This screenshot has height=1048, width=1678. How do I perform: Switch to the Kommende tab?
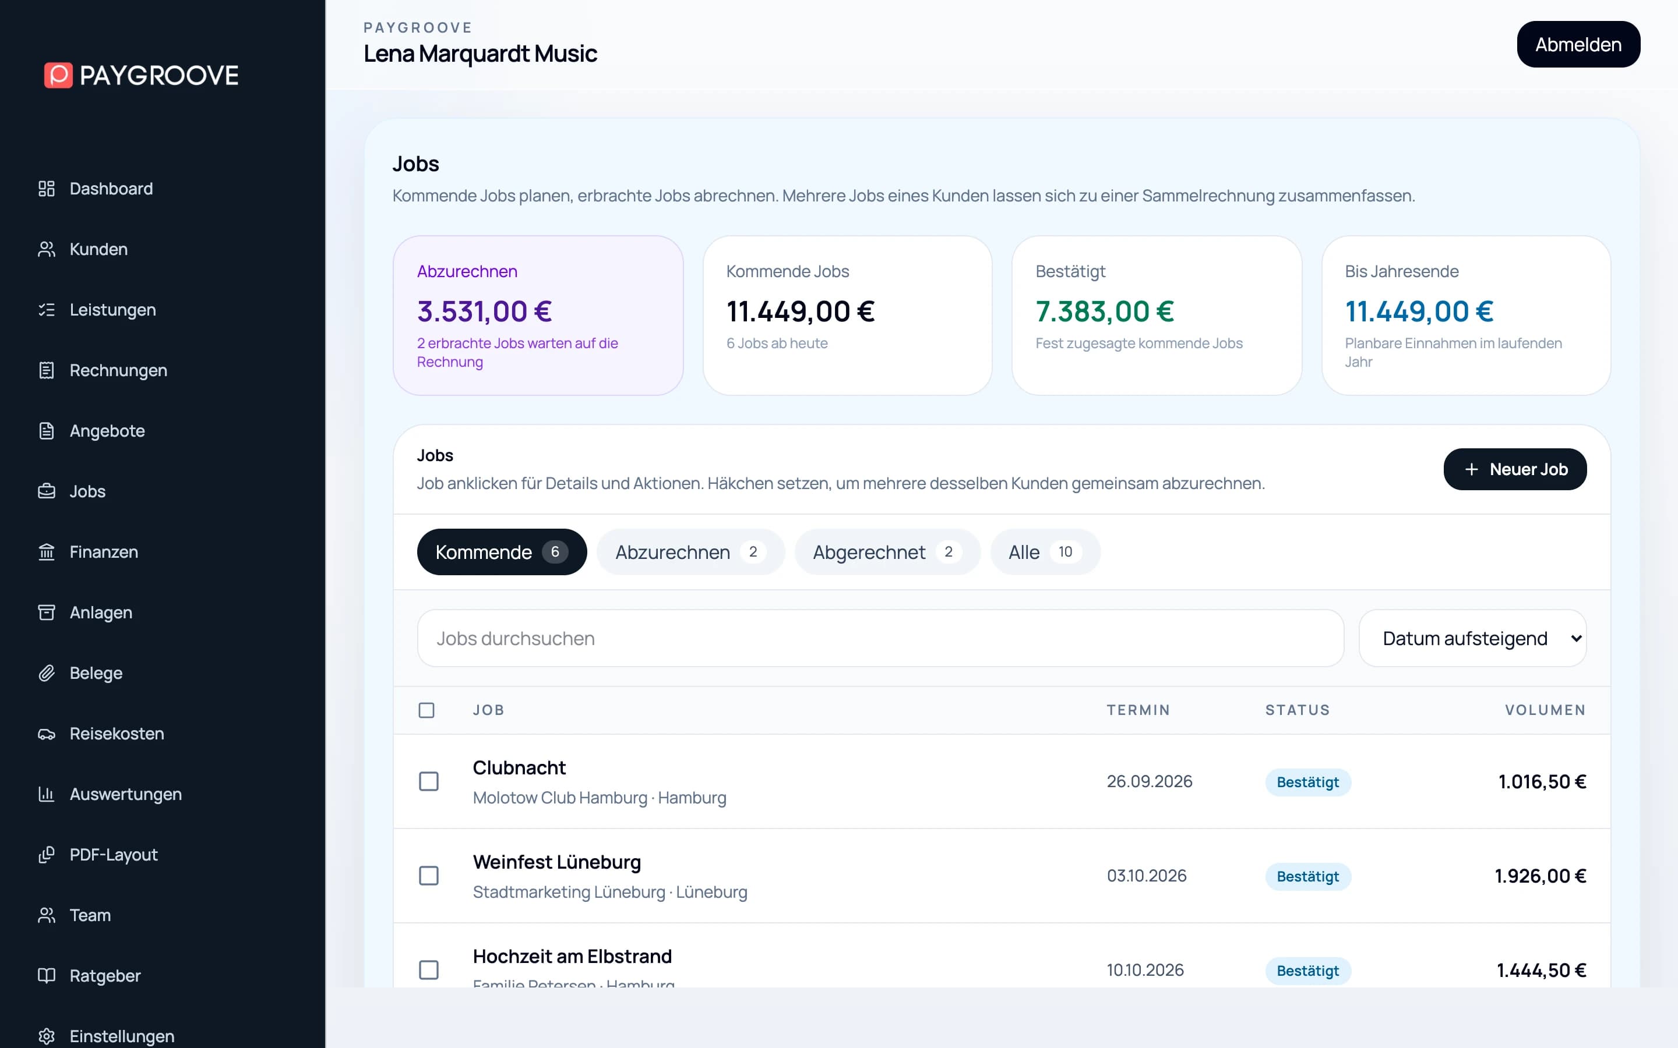[x=501, y=552]
